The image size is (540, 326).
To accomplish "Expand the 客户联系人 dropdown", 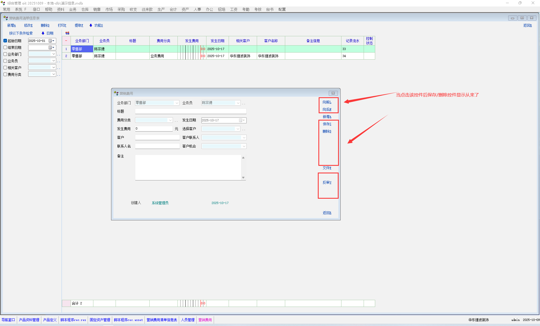I will (x=244, y=138).
